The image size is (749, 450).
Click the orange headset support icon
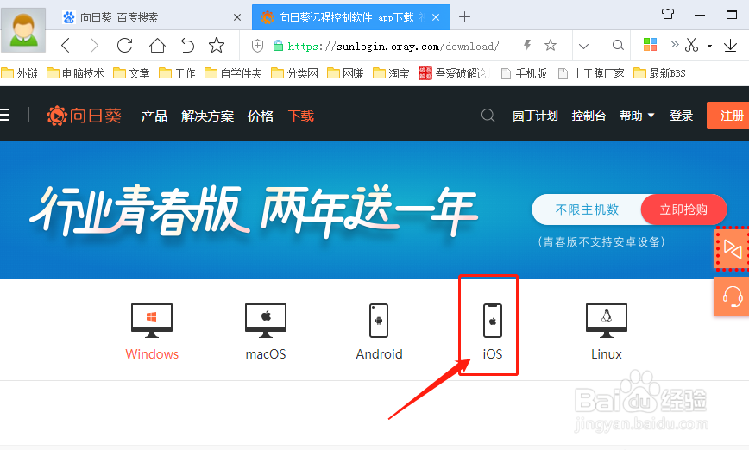click(732, 297)
